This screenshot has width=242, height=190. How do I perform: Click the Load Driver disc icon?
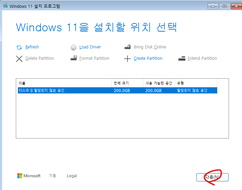click(74, 47)
